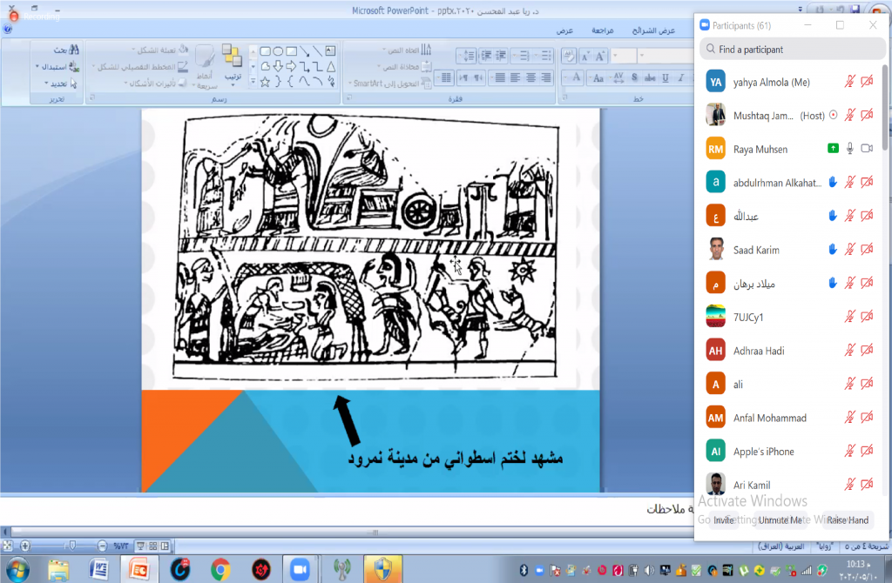Screen dimensions: 892x583
Task: Click the Windows Start button
Action: coord(17,569)
